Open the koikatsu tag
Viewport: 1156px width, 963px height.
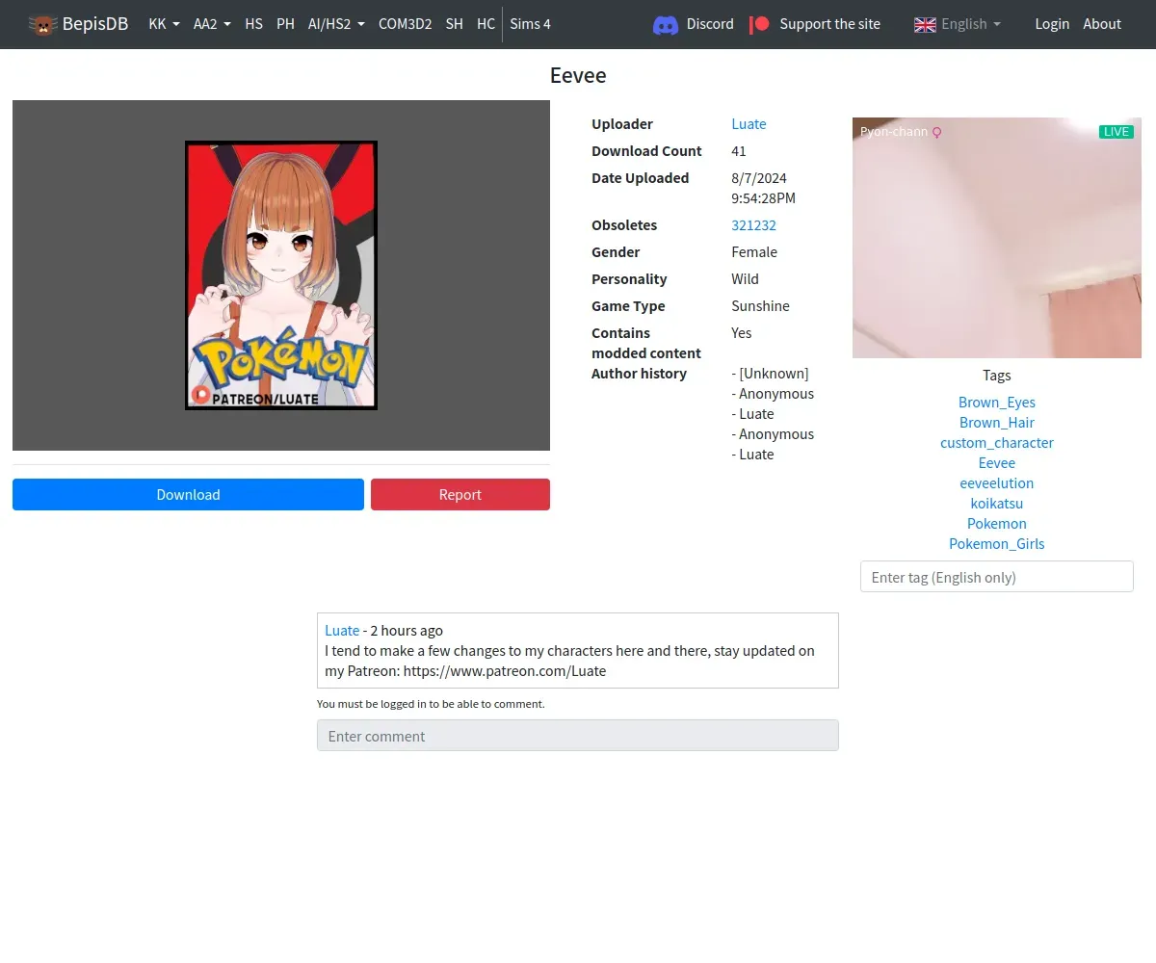pos(997,504)
